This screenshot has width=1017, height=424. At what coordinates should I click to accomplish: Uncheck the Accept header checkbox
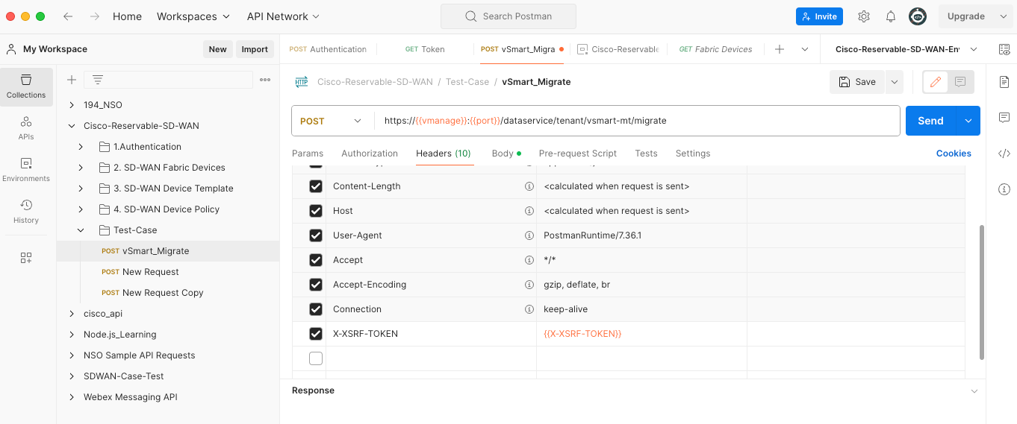coord(316,260)
